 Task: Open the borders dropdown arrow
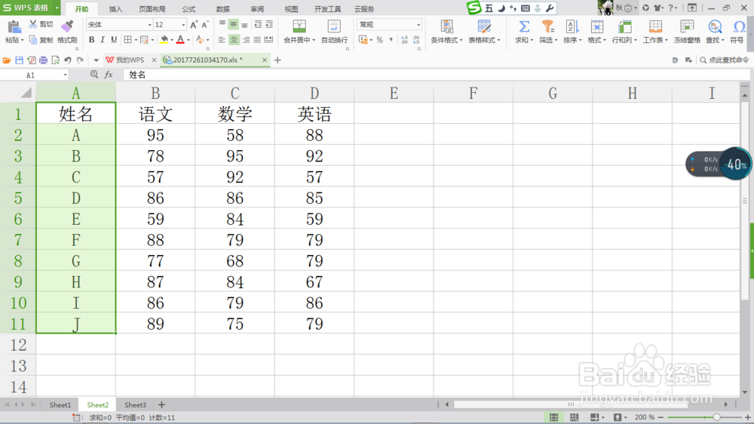[136, 40]
